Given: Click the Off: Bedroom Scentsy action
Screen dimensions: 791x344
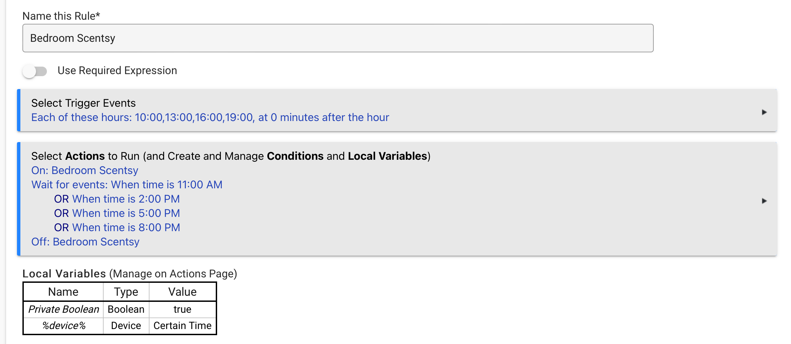Looking at the screenshot, I should (x=85, y=242).
